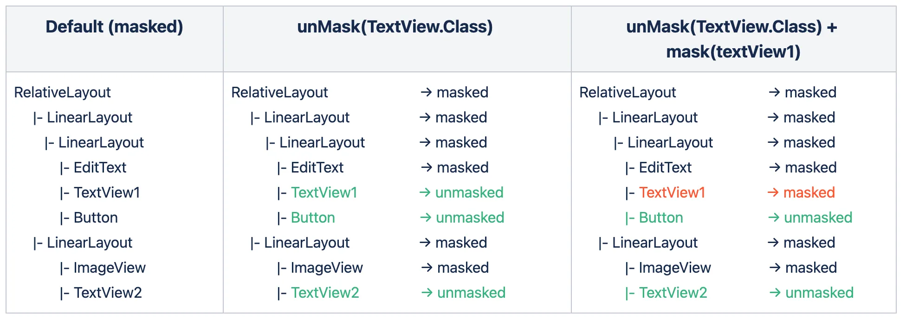The height and width of the screenshot is (320, 906).
Task: Select green Button in the right column
Action: pyautogui.click(x=661, y=218)
